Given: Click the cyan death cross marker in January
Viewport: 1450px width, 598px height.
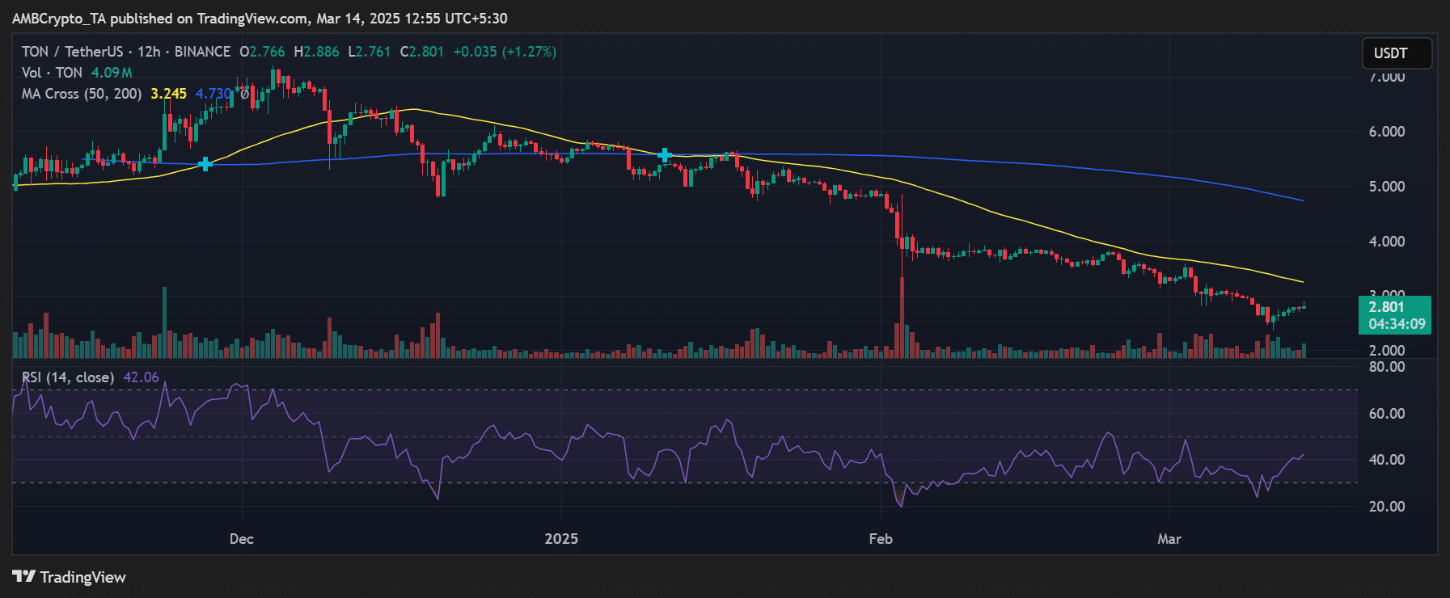Looking at the screenshot, I should (x=665, y=155).
